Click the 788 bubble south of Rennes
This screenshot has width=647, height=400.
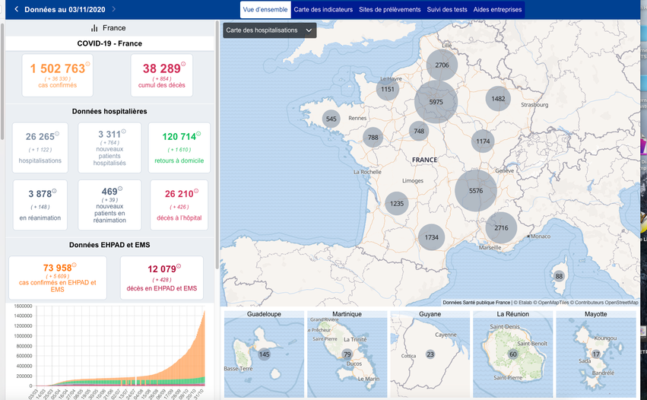[x=373, y=138]
